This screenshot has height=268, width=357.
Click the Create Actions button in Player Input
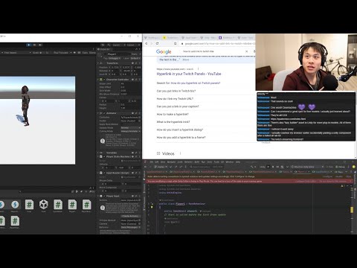pyautogui.click(x=130, y=216)
